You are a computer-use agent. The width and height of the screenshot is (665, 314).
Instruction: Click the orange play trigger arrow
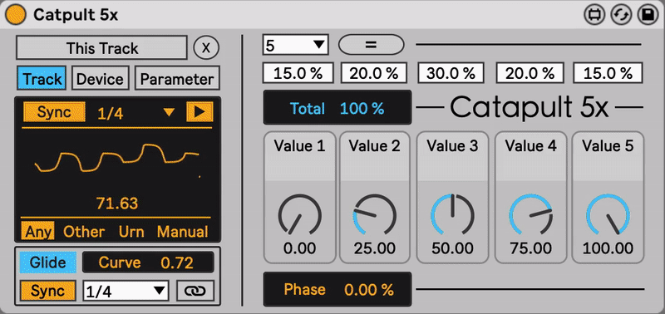[199, 112]
